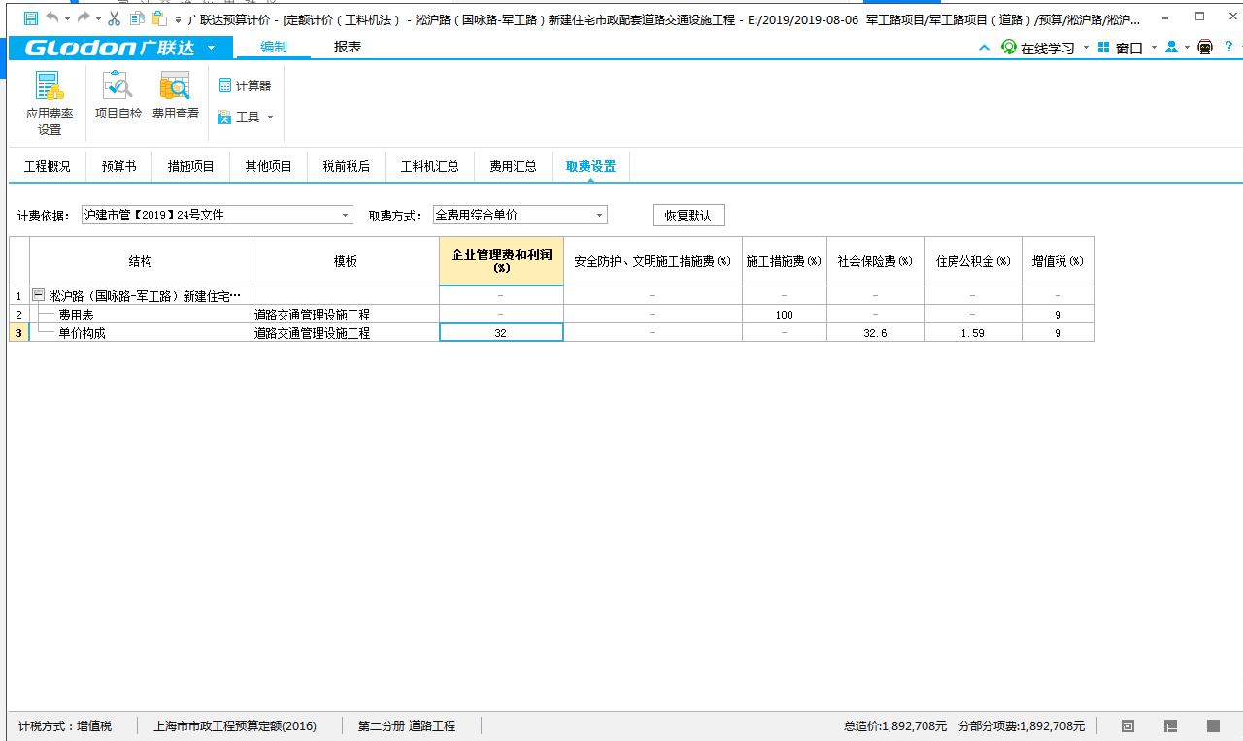
Task: Click the user account icon
Action: (1171, 47)
